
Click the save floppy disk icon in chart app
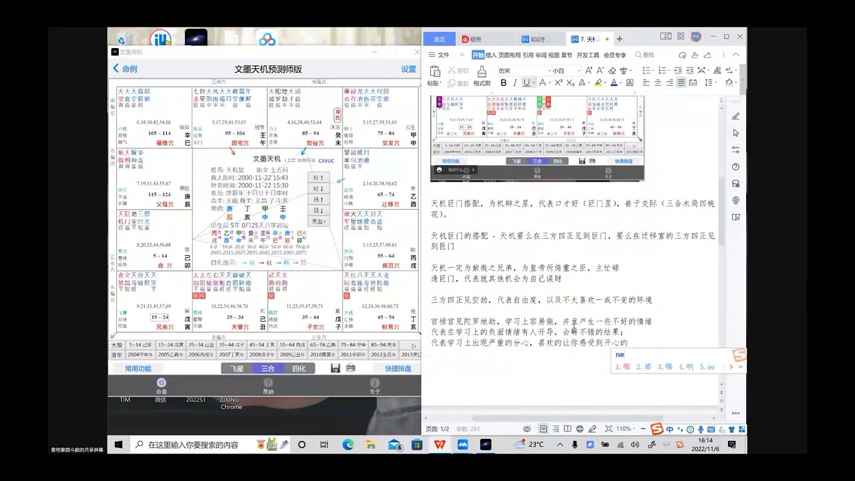click(336, 368)
